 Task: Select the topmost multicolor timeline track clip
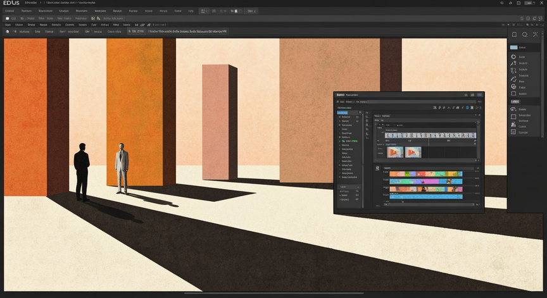click(426, 173)
